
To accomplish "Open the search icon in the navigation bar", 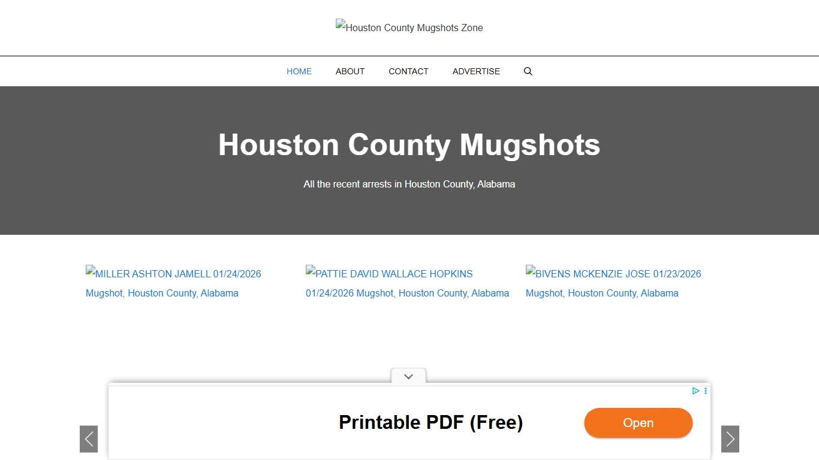I will coord(528,71).
